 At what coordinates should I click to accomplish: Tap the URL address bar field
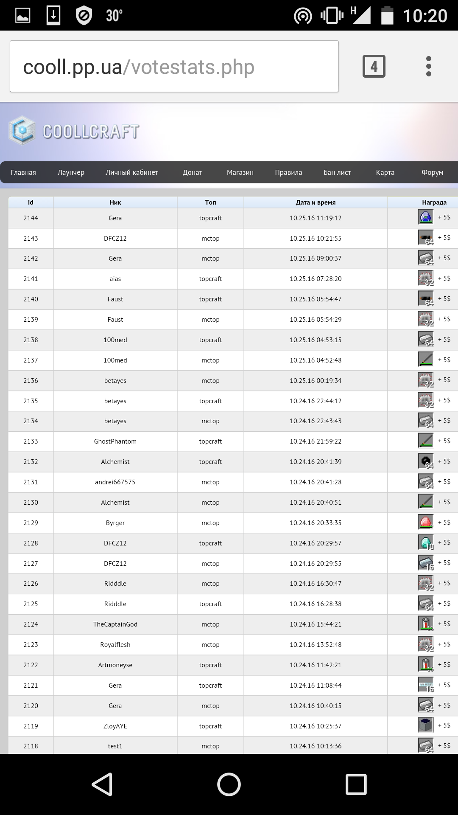174,67
